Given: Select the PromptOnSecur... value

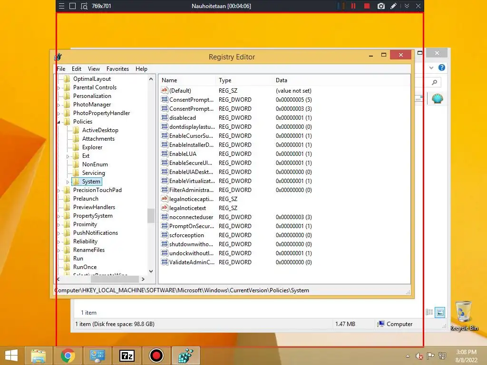Looking at the screenshot, I should 192,226.
